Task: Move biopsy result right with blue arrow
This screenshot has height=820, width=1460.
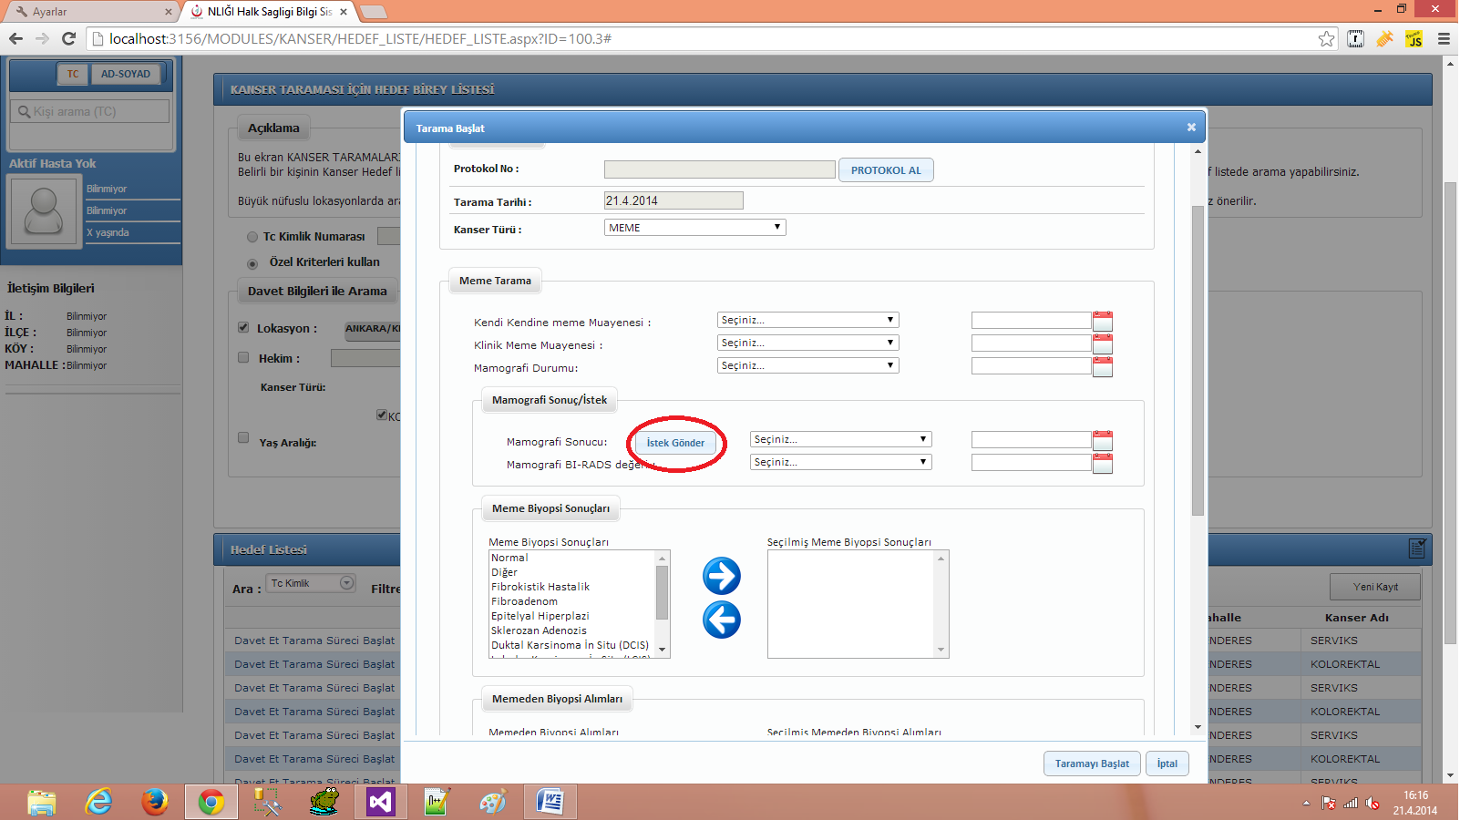Action: (x=722, y=576)
